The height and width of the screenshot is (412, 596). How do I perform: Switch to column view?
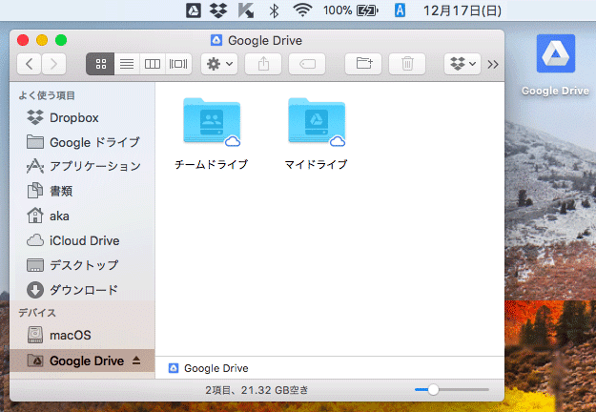pyautogui.click(x=153, y=64)
